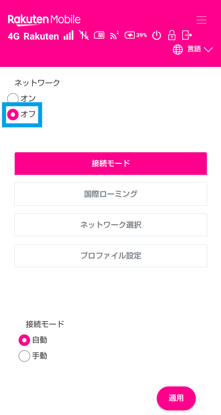Select network オン radio button

[13, 99]
